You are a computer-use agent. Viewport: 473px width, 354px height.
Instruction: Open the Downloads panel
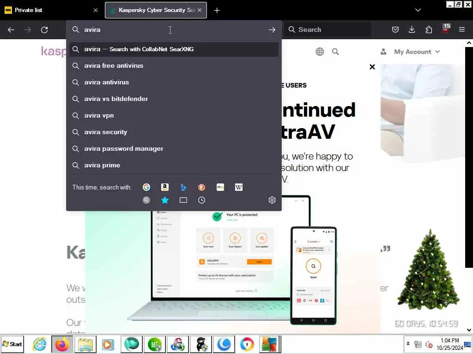412,29
